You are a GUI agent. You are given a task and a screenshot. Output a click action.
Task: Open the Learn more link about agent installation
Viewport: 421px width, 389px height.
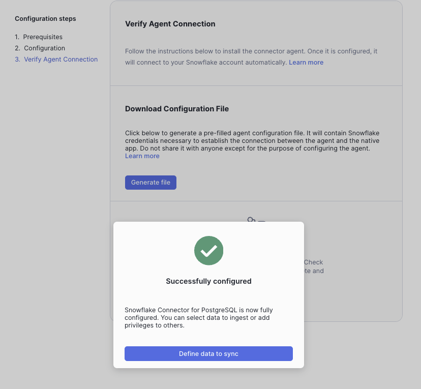pyautogui.click(x=306, y=62)
